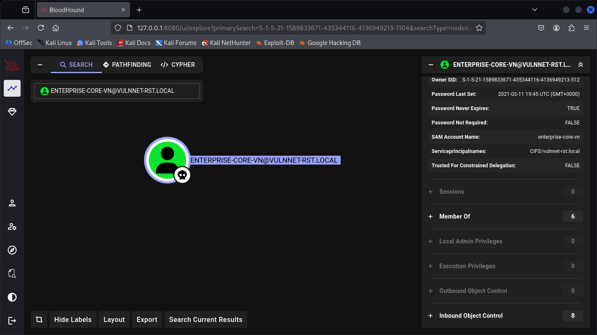The image size is (597, 335).
Task: Toggle dark mode contrast icon
Action: pyautogui.click(x=12, y=298)
